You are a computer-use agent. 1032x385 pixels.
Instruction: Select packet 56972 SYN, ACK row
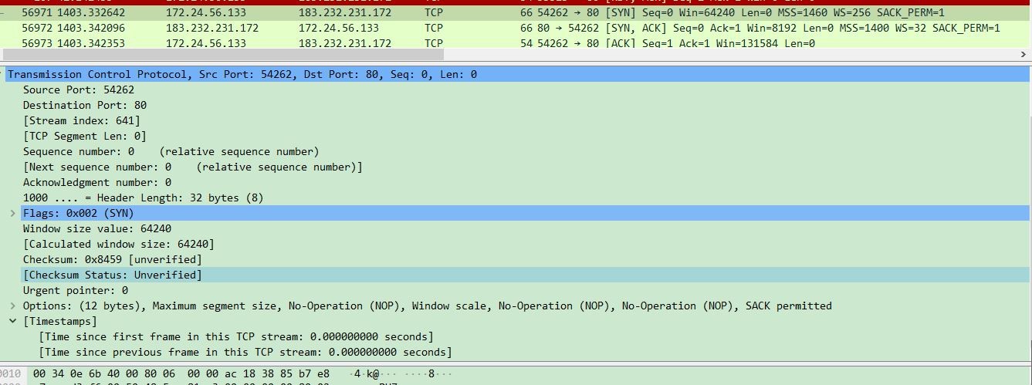(x=463, y=28)
